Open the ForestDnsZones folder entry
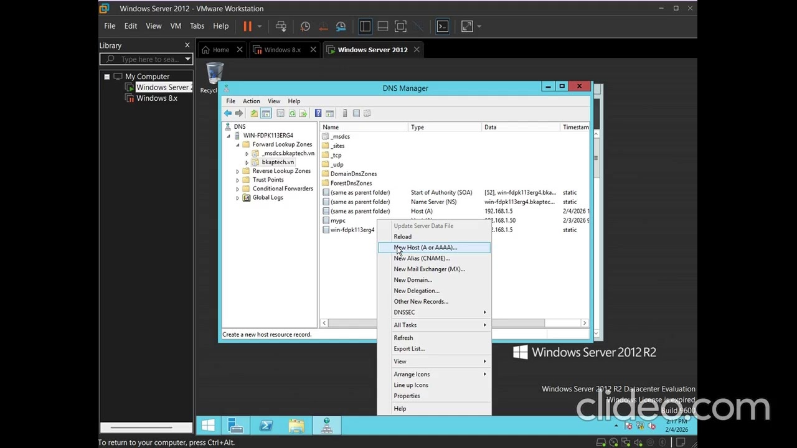 point(351,184)
